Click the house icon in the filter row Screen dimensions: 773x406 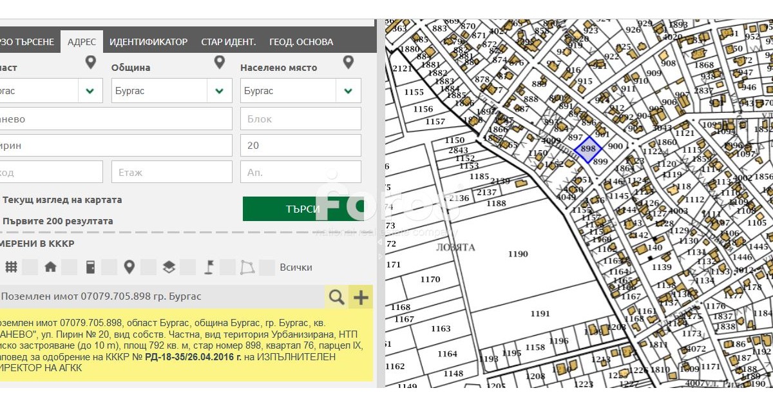50,267
